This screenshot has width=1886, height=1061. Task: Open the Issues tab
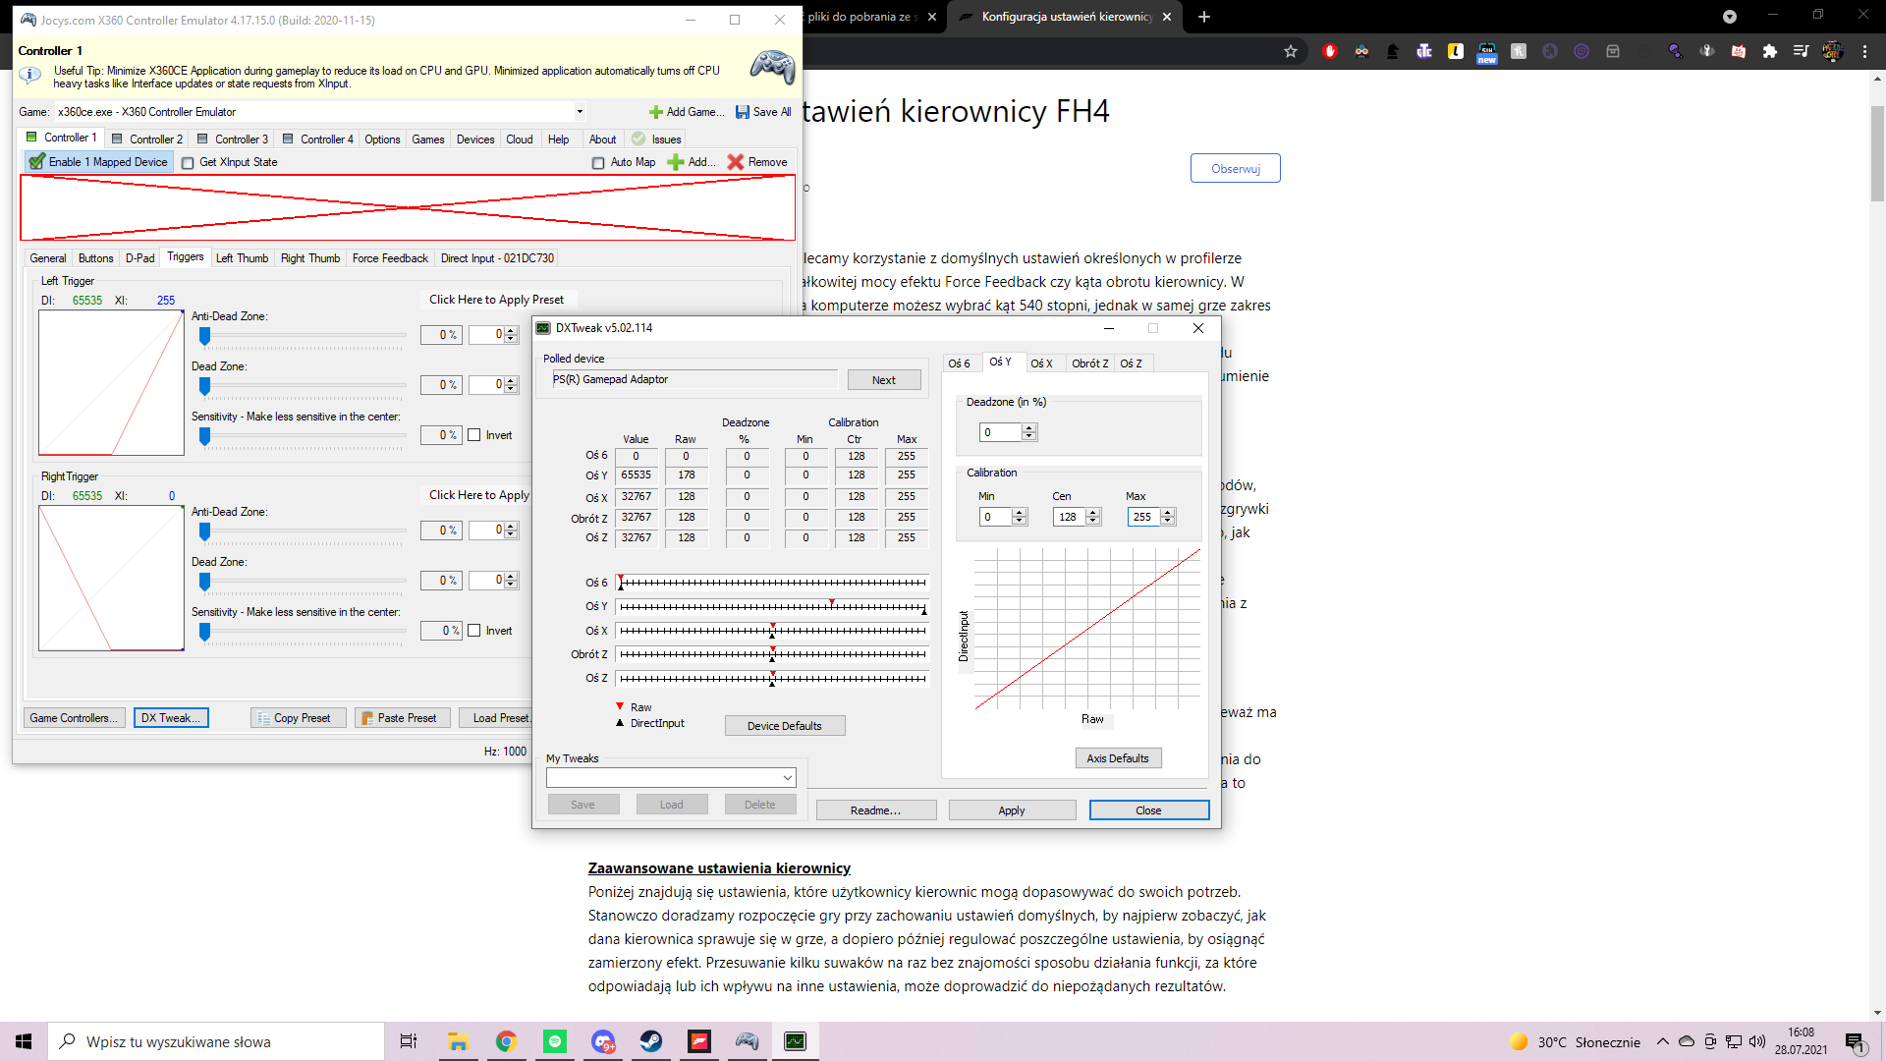point(657,140)
